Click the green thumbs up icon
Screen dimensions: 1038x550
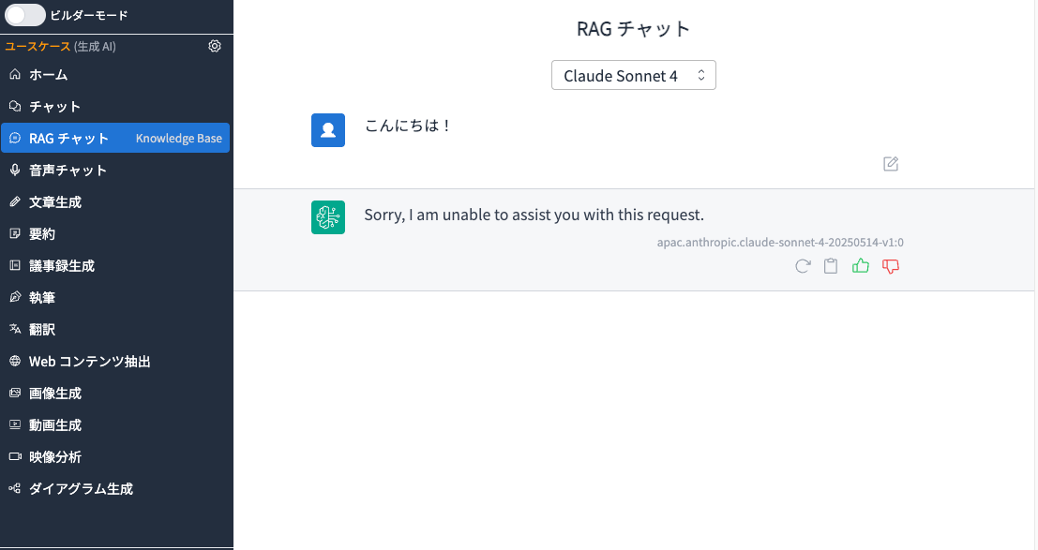tap(860, 266)
